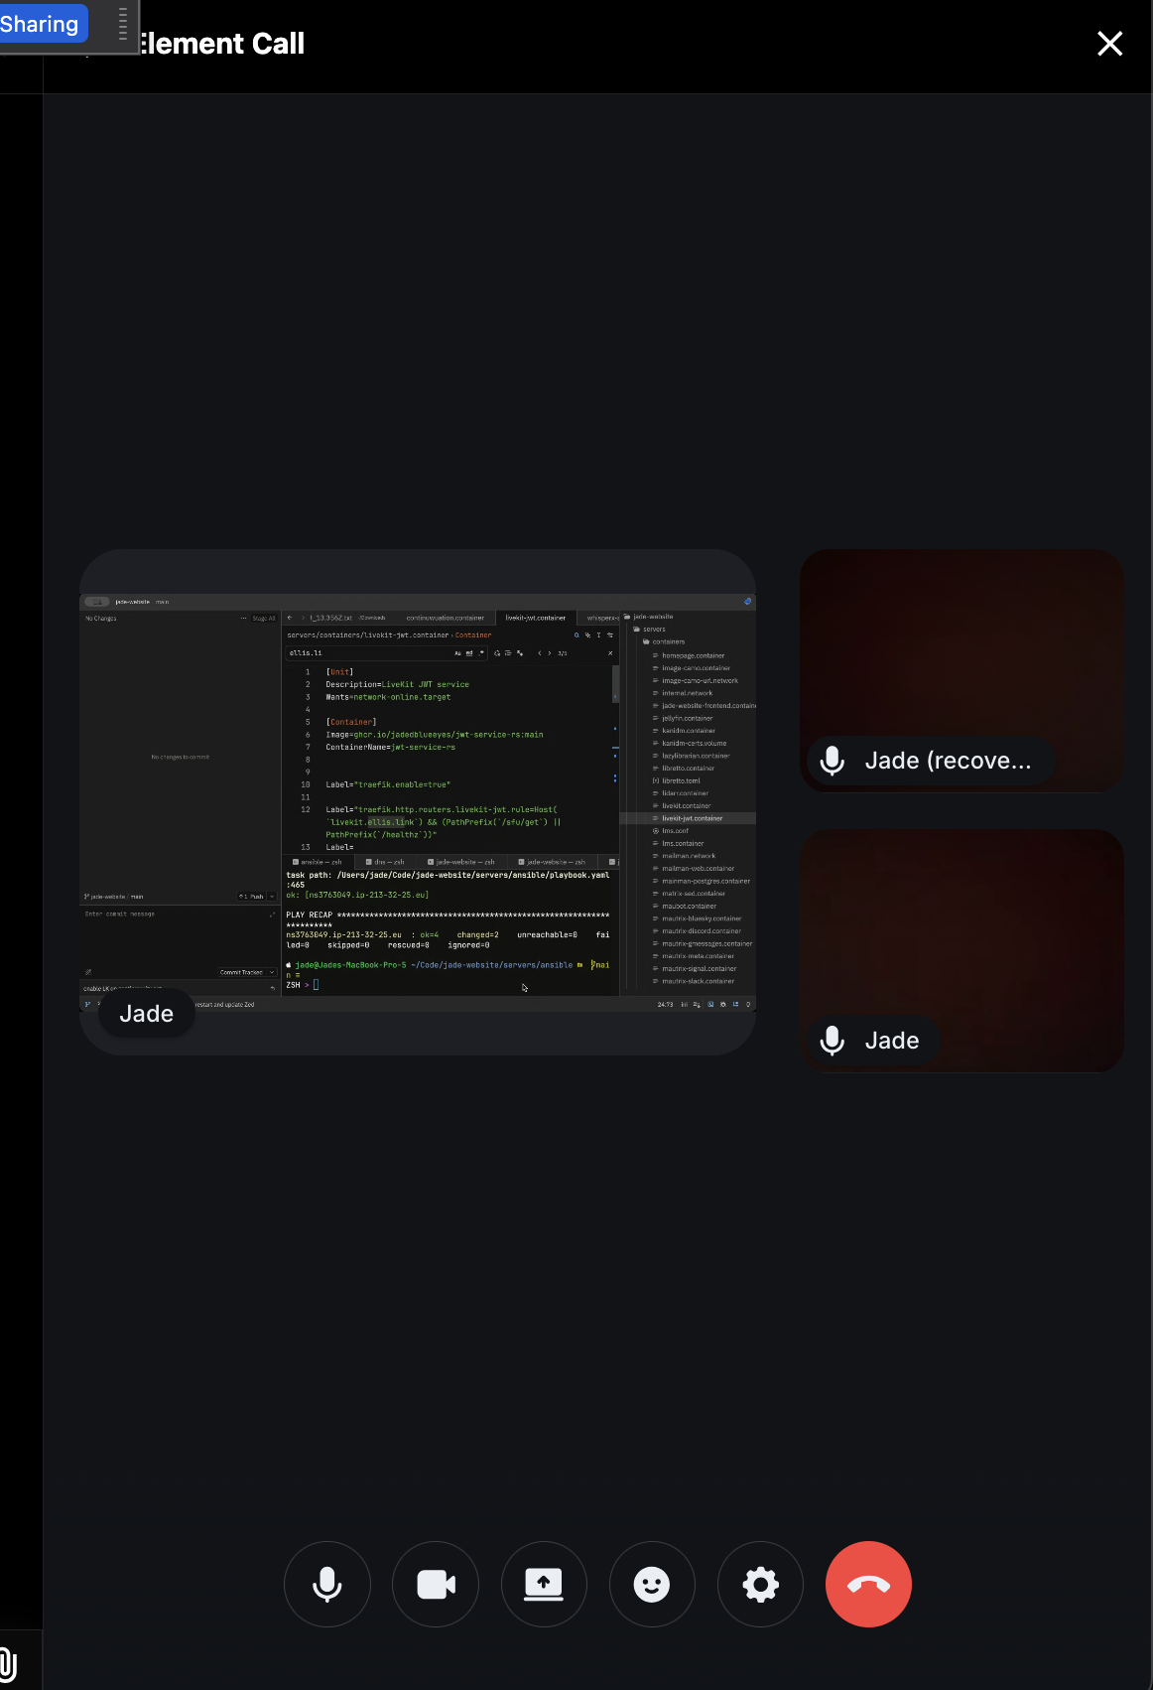
Task: Close the Element Call window
Action: click(x=1109, y=44)
